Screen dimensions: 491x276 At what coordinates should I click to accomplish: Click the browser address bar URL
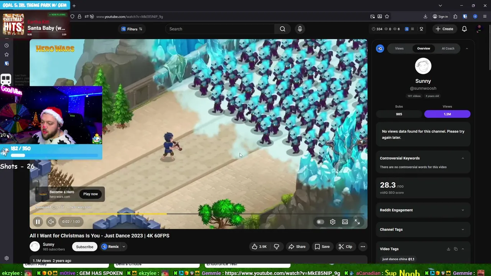[130, 16]
